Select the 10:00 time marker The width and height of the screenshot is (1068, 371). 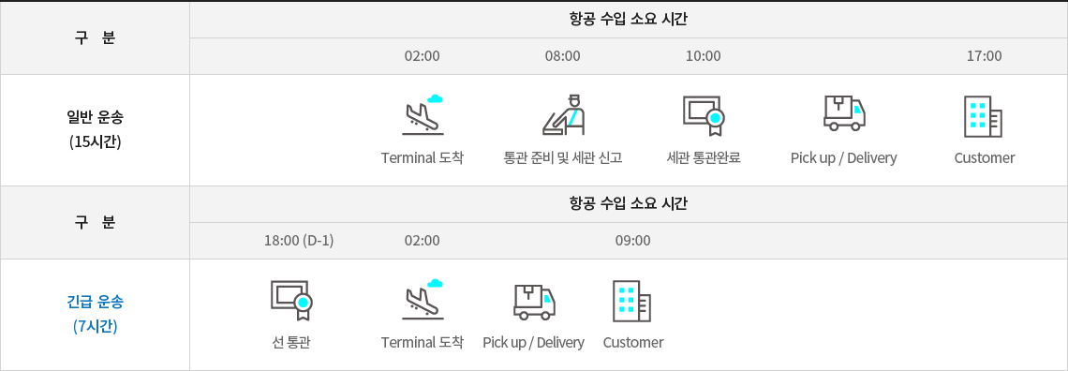(703, 56)
